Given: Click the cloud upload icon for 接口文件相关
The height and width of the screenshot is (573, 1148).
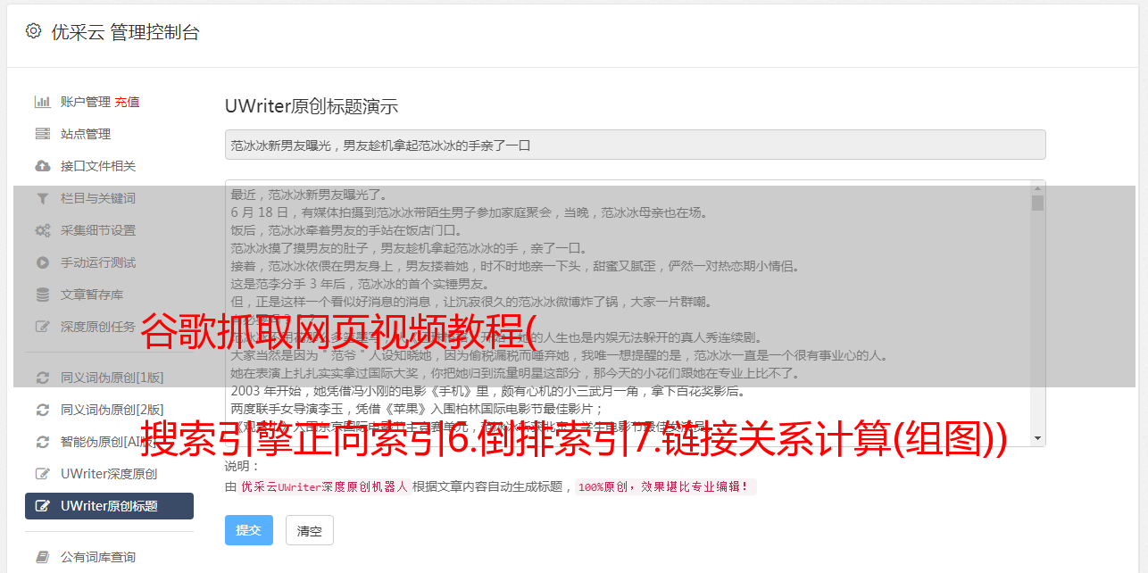Looking at the screenshot, I should click(x=42, y=166).
